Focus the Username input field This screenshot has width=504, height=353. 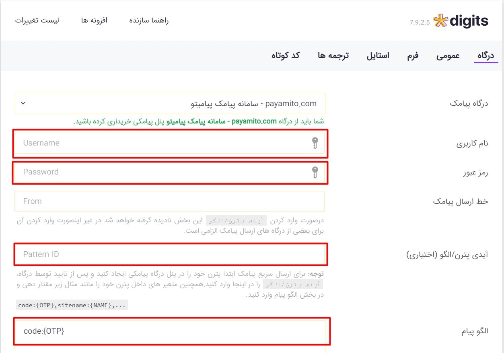coord(170,143)
